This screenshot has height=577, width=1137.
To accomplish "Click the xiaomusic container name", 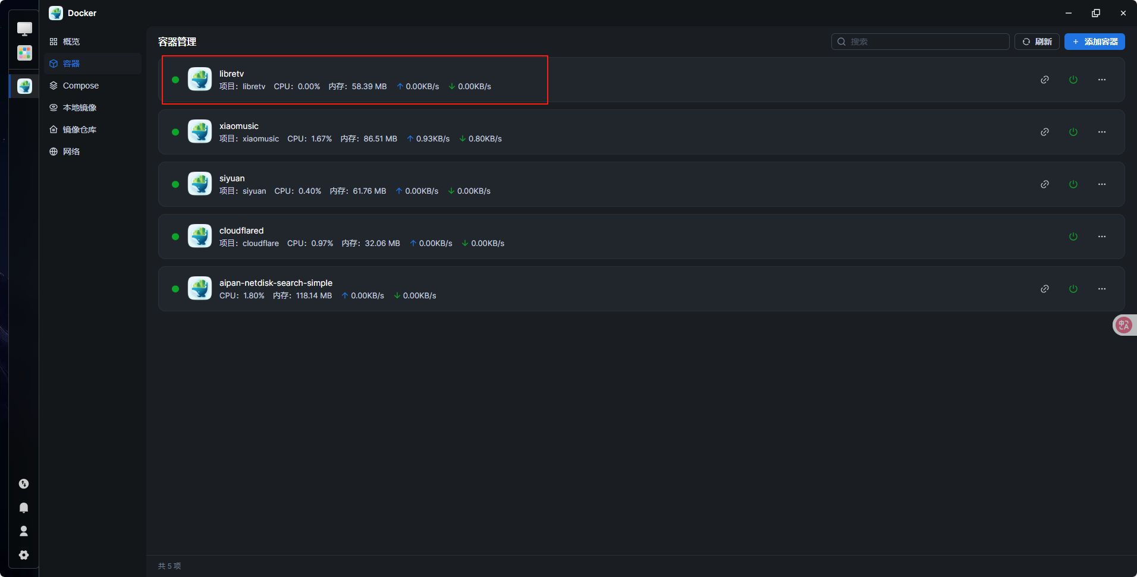I will pyautogui.click(x=239, y=126).
